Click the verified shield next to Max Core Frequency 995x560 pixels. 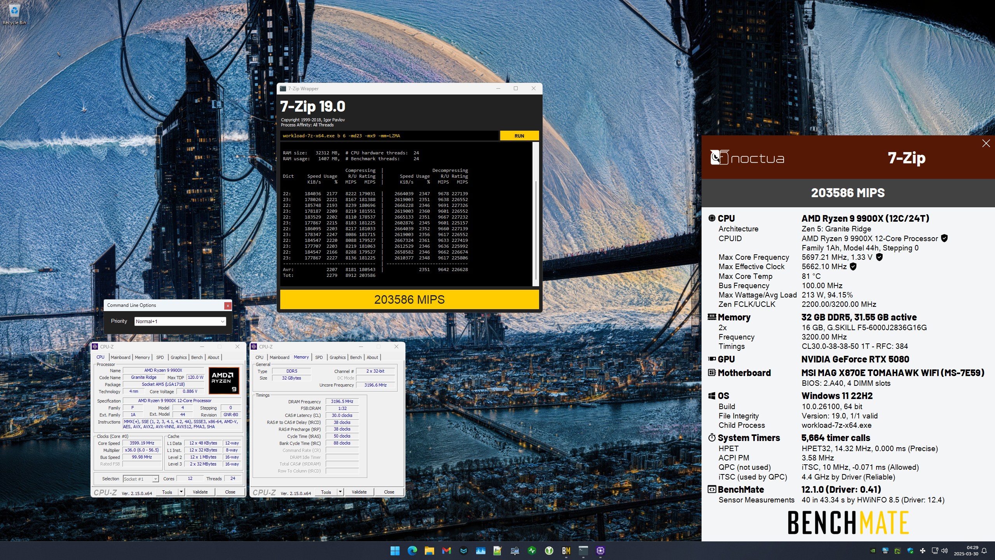tap(879, 257)
